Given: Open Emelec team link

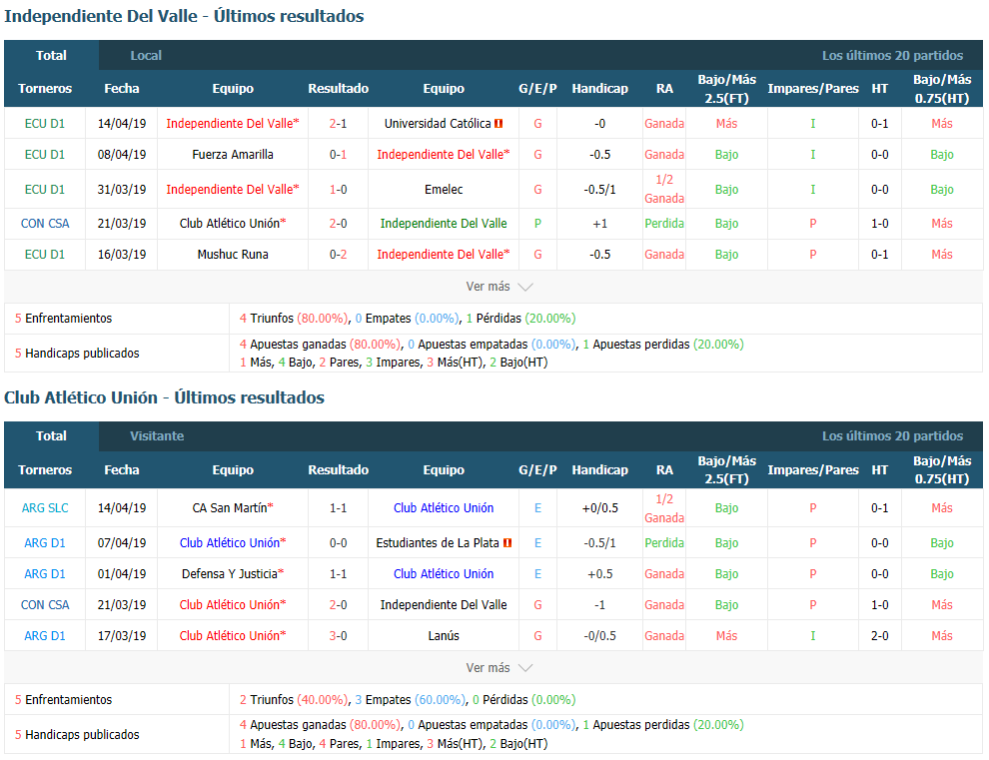Looking at the screenshot, I should tap(444, 189).
